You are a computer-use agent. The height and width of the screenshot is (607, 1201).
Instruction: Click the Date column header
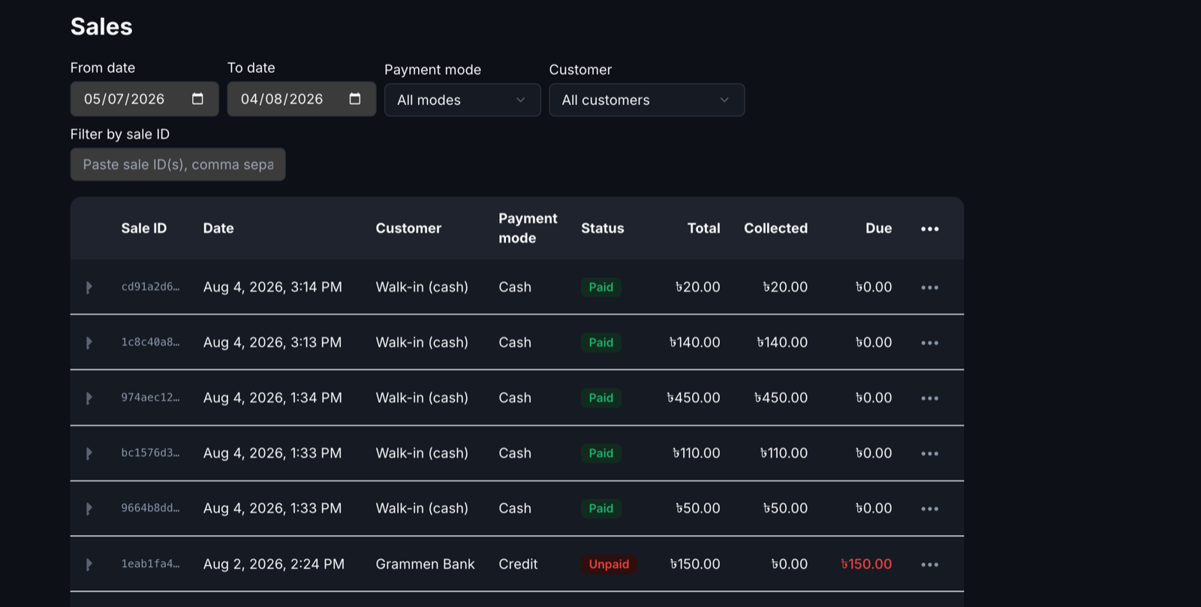click(x=218, y=228)
